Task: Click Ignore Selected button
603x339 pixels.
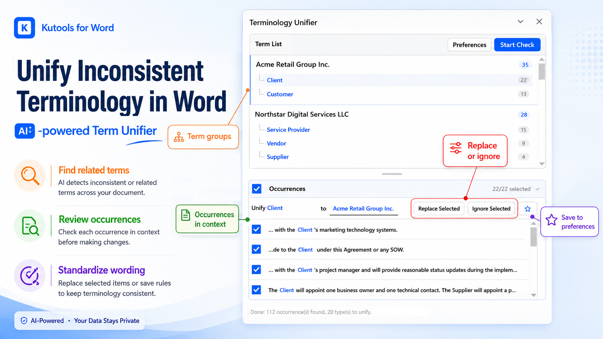Action: 491,209
